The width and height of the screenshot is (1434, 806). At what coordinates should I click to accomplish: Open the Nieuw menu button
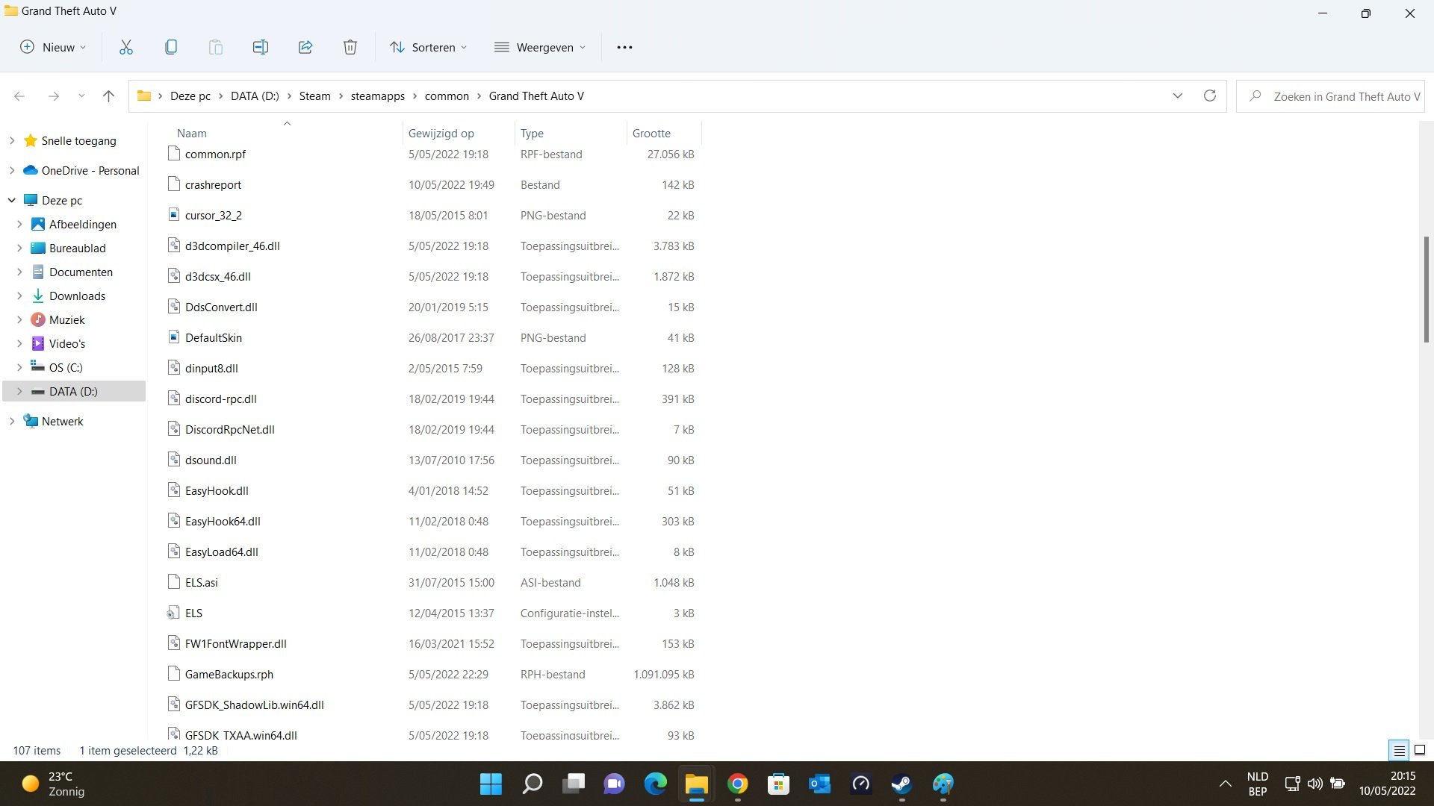[52, 47]
